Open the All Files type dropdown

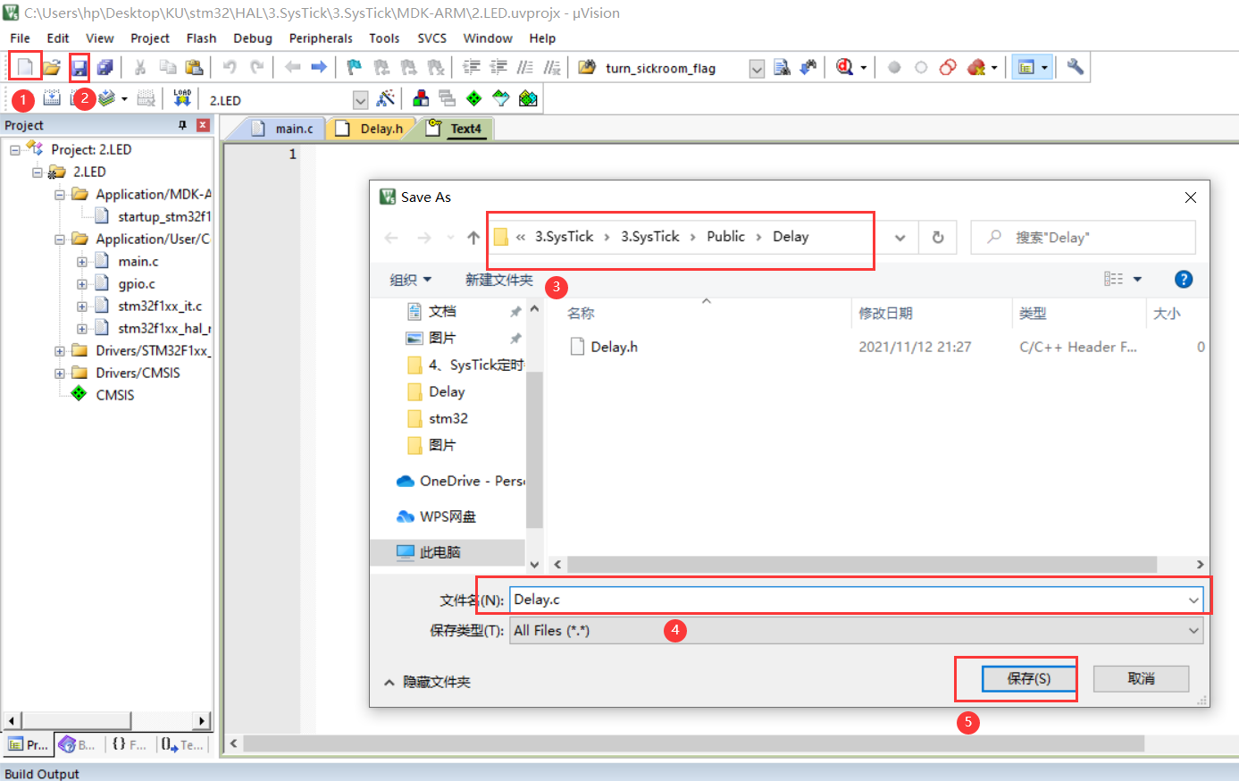pyautogui.click(x=1193, y=631)
